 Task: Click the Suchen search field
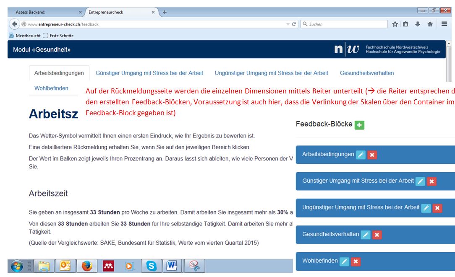[344, 24]
